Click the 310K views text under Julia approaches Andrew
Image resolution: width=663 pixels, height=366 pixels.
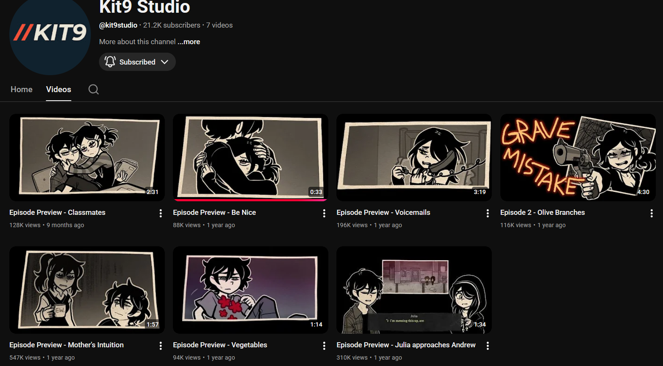tap(352, 358)
